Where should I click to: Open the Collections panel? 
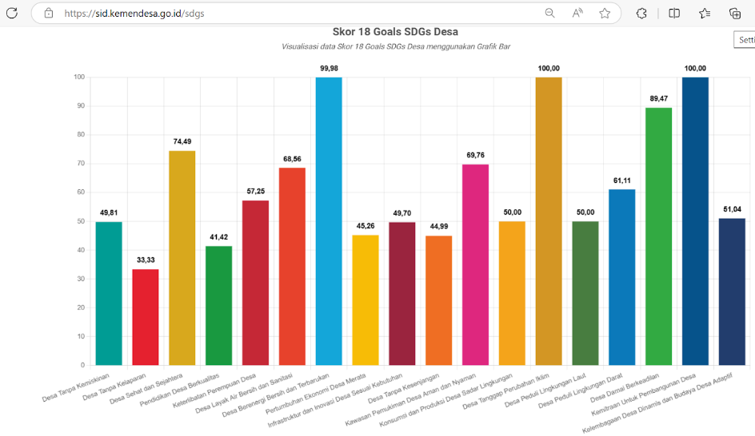point(735,13)
